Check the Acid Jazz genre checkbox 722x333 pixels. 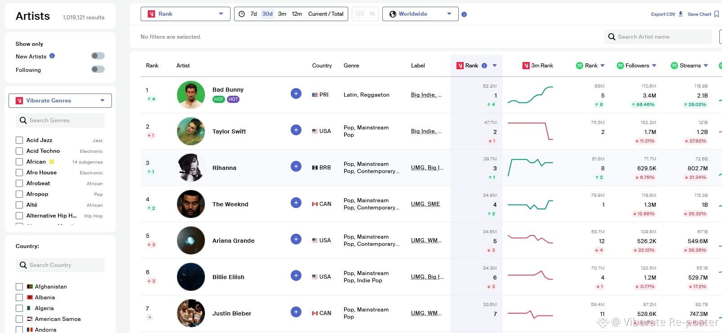tap(19, 140)
